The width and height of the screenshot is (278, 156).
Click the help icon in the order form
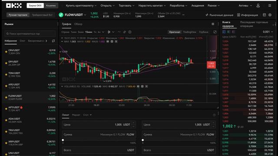coord(214,115)
